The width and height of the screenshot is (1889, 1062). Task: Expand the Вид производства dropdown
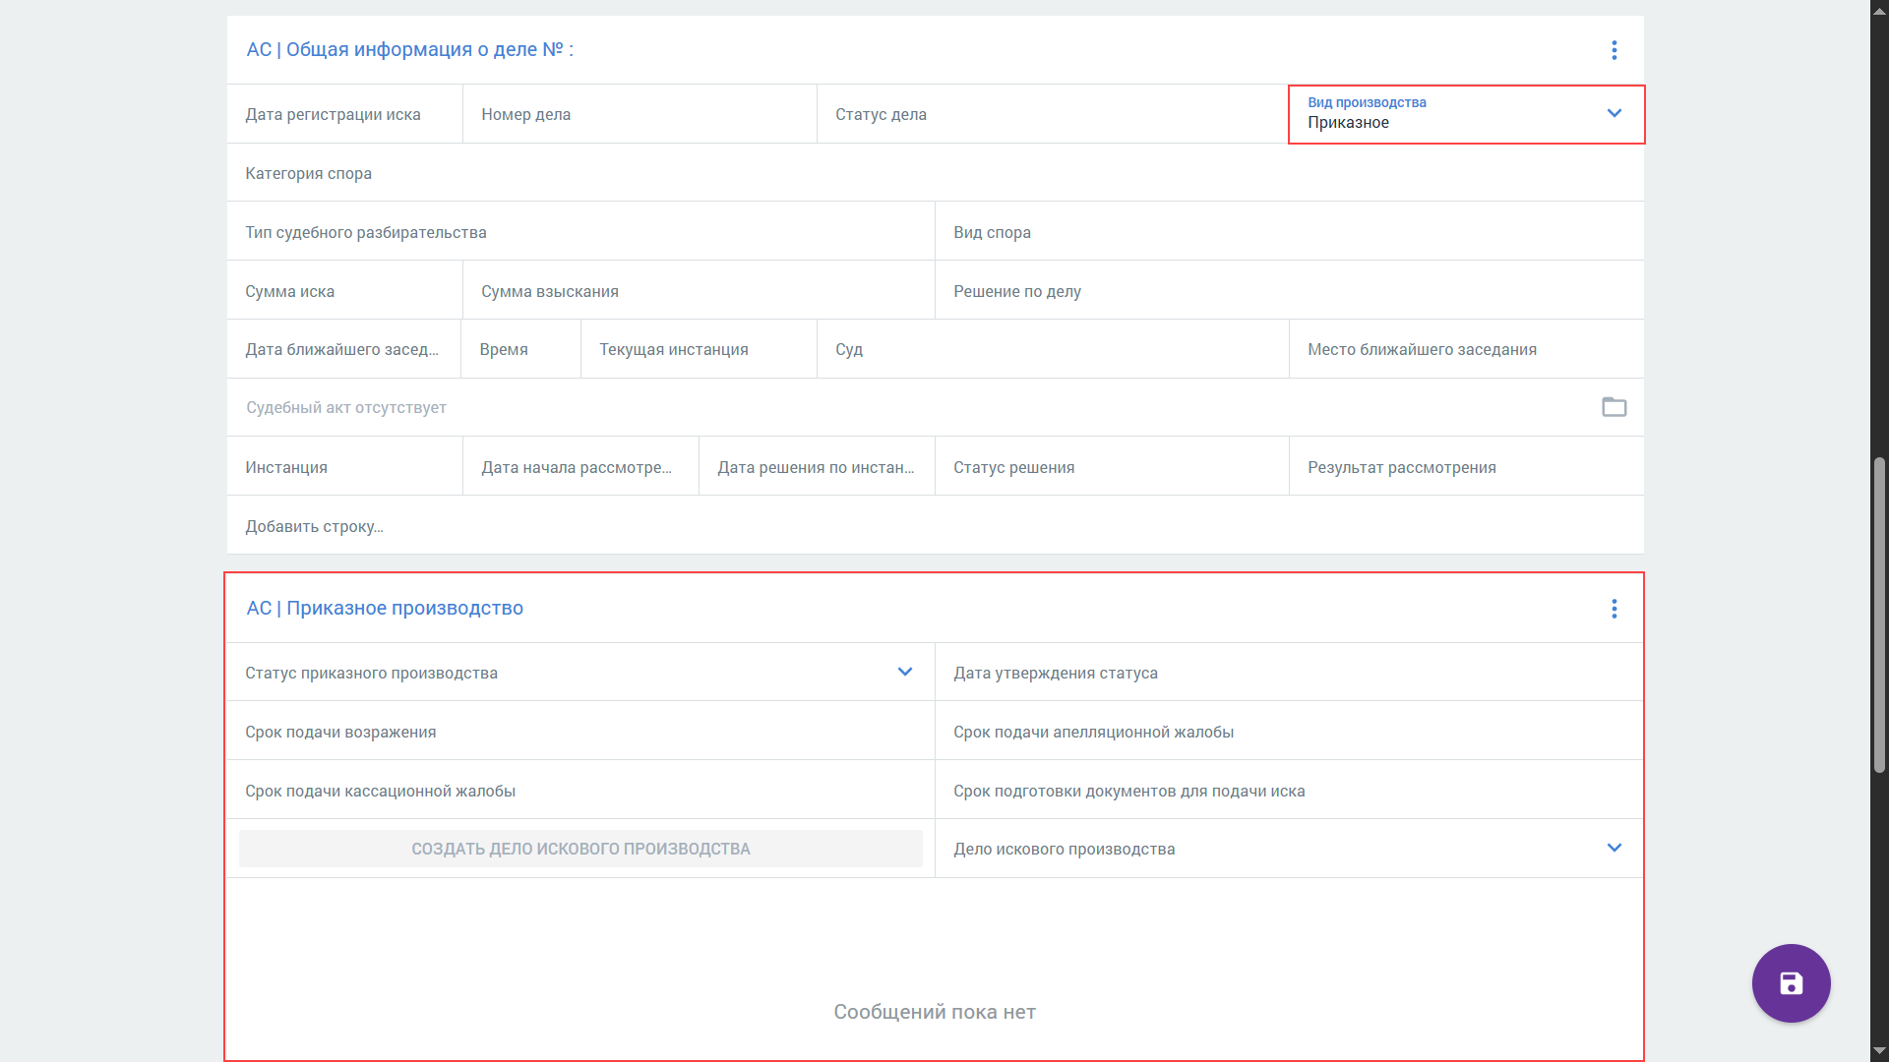click(x=1614, y=114)
